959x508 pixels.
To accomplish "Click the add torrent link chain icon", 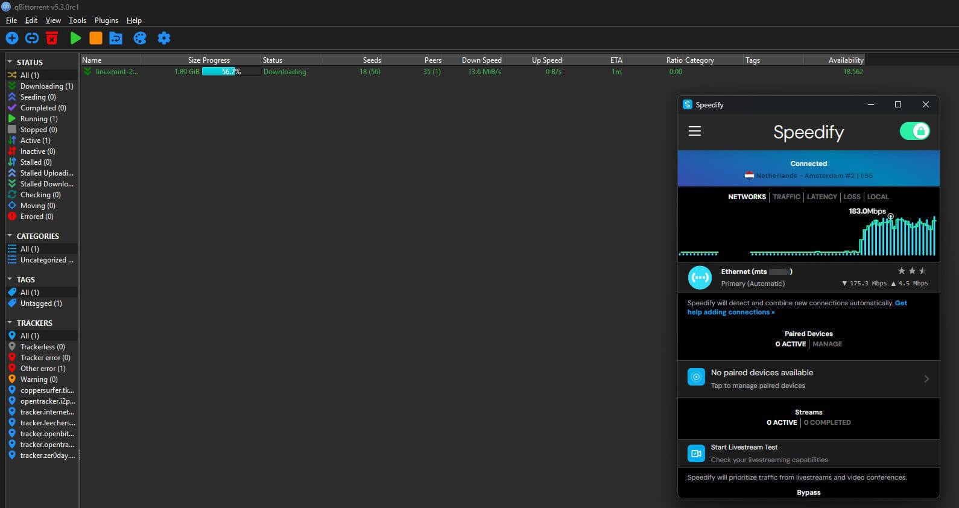I will pos(32,38).
